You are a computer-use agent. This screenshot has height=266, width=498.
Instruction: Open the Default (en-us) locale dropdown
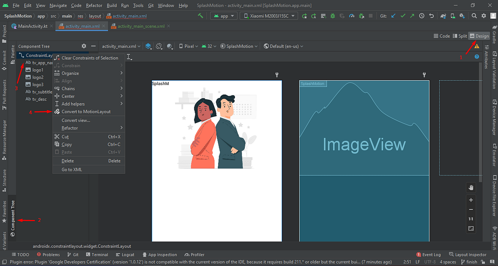(283, 46)
